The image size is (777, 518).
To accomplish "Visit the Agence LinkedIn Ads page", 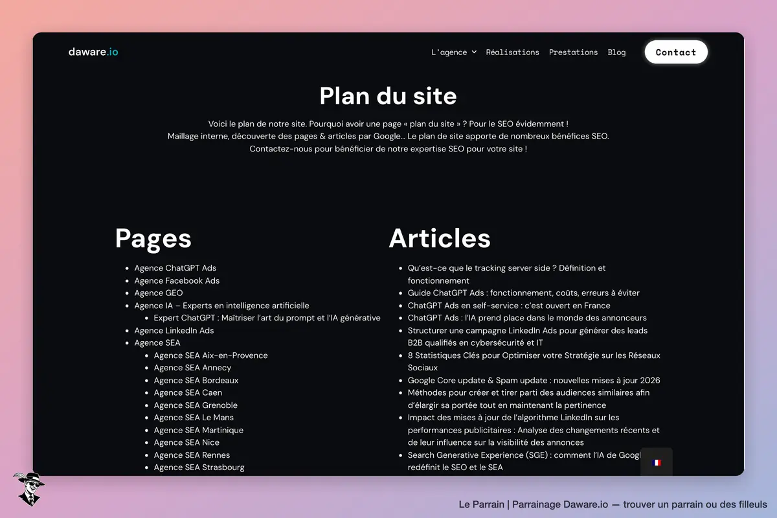I will tap(174, 330).
